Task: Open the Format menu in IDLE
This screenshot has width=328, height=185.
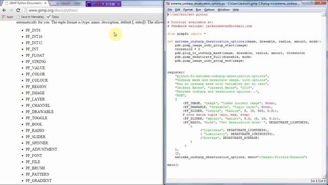Action: coord(188,10)
